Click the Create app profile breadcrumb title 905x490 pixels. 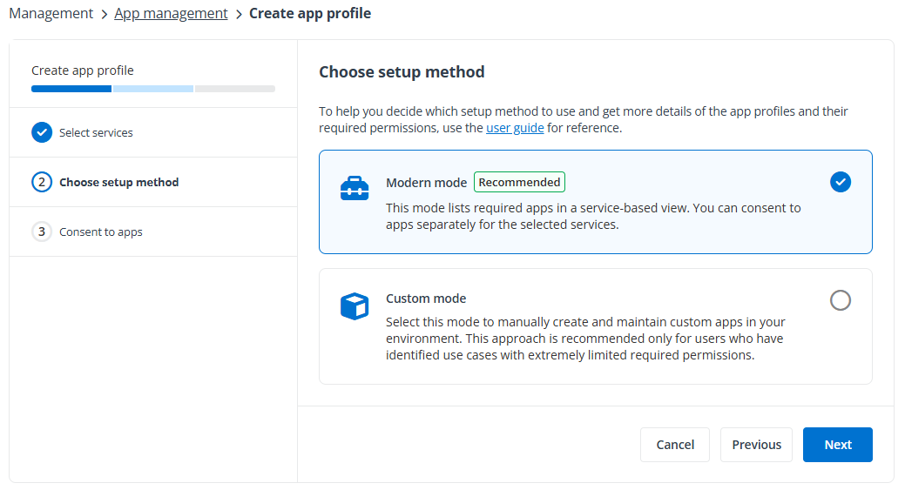point(310,13)
